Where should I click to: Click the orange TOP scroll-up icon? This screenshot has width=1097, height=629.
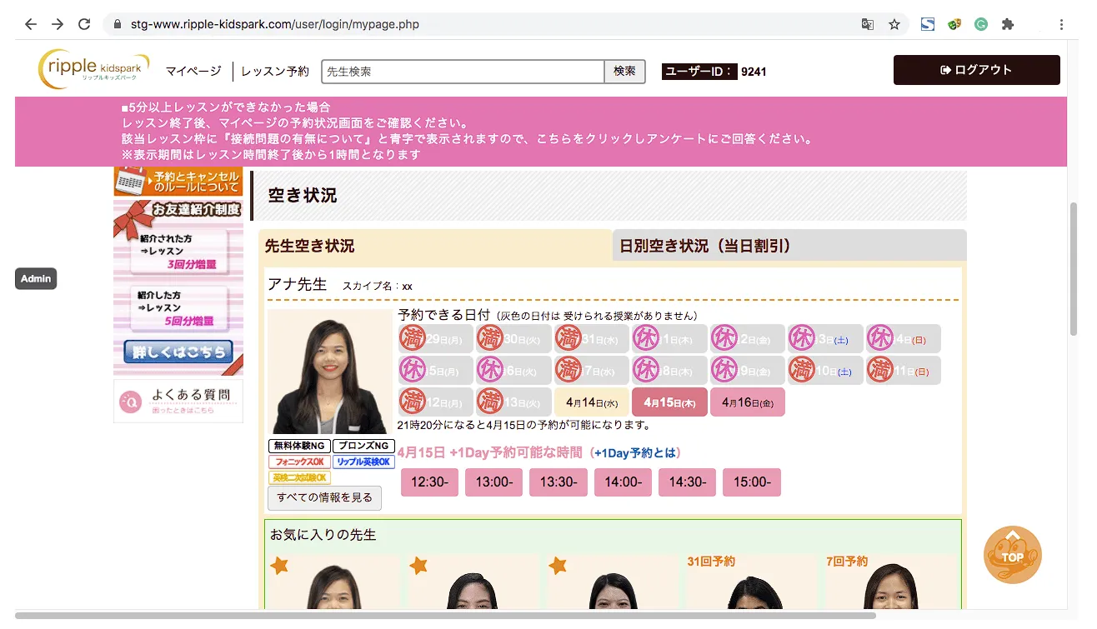click(x=1012, y=555)
